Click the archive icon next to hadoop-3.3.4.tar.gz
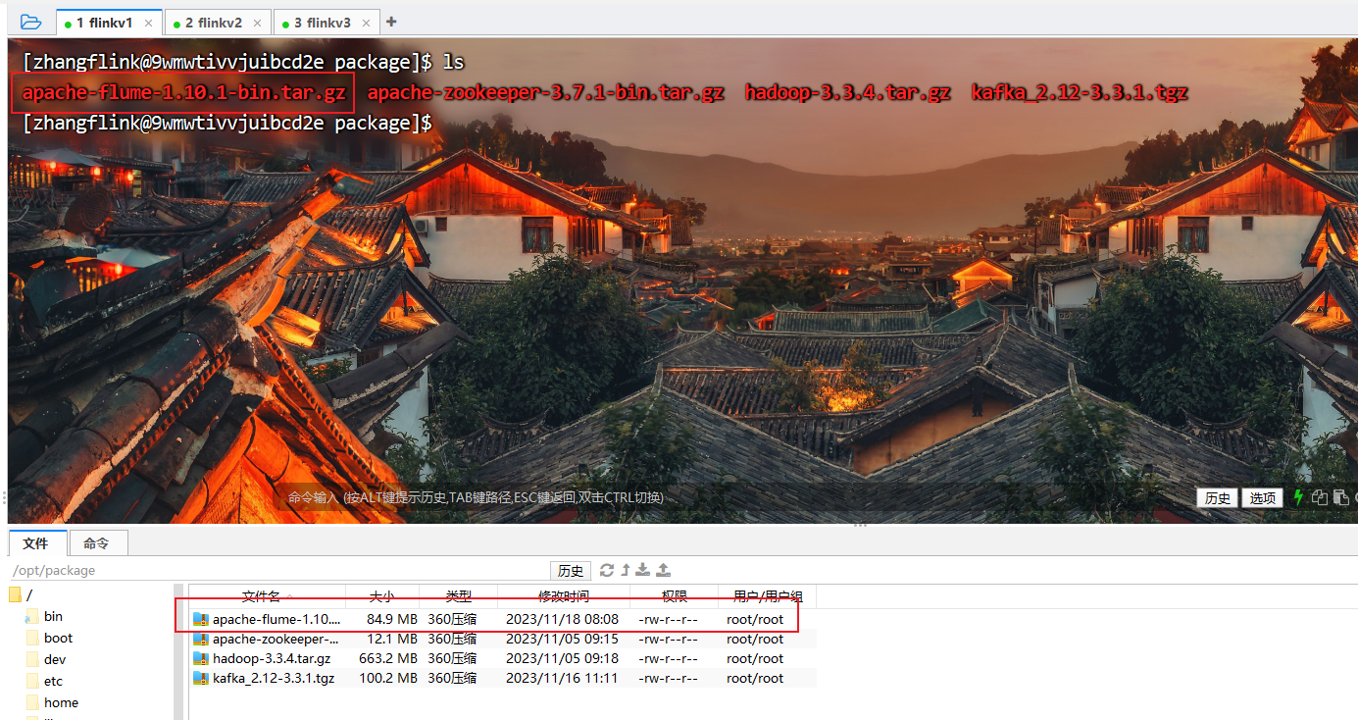The height and width of the screenshot is (720, 1358). pyautogui.click(x=201, y=657)
